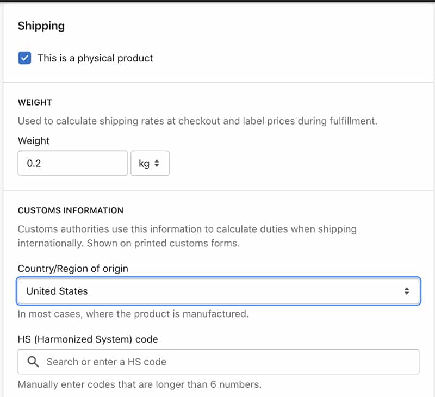Click the WEIGHT section heading
This screenshot has width=435, height=397.
[x=35, y=102]
